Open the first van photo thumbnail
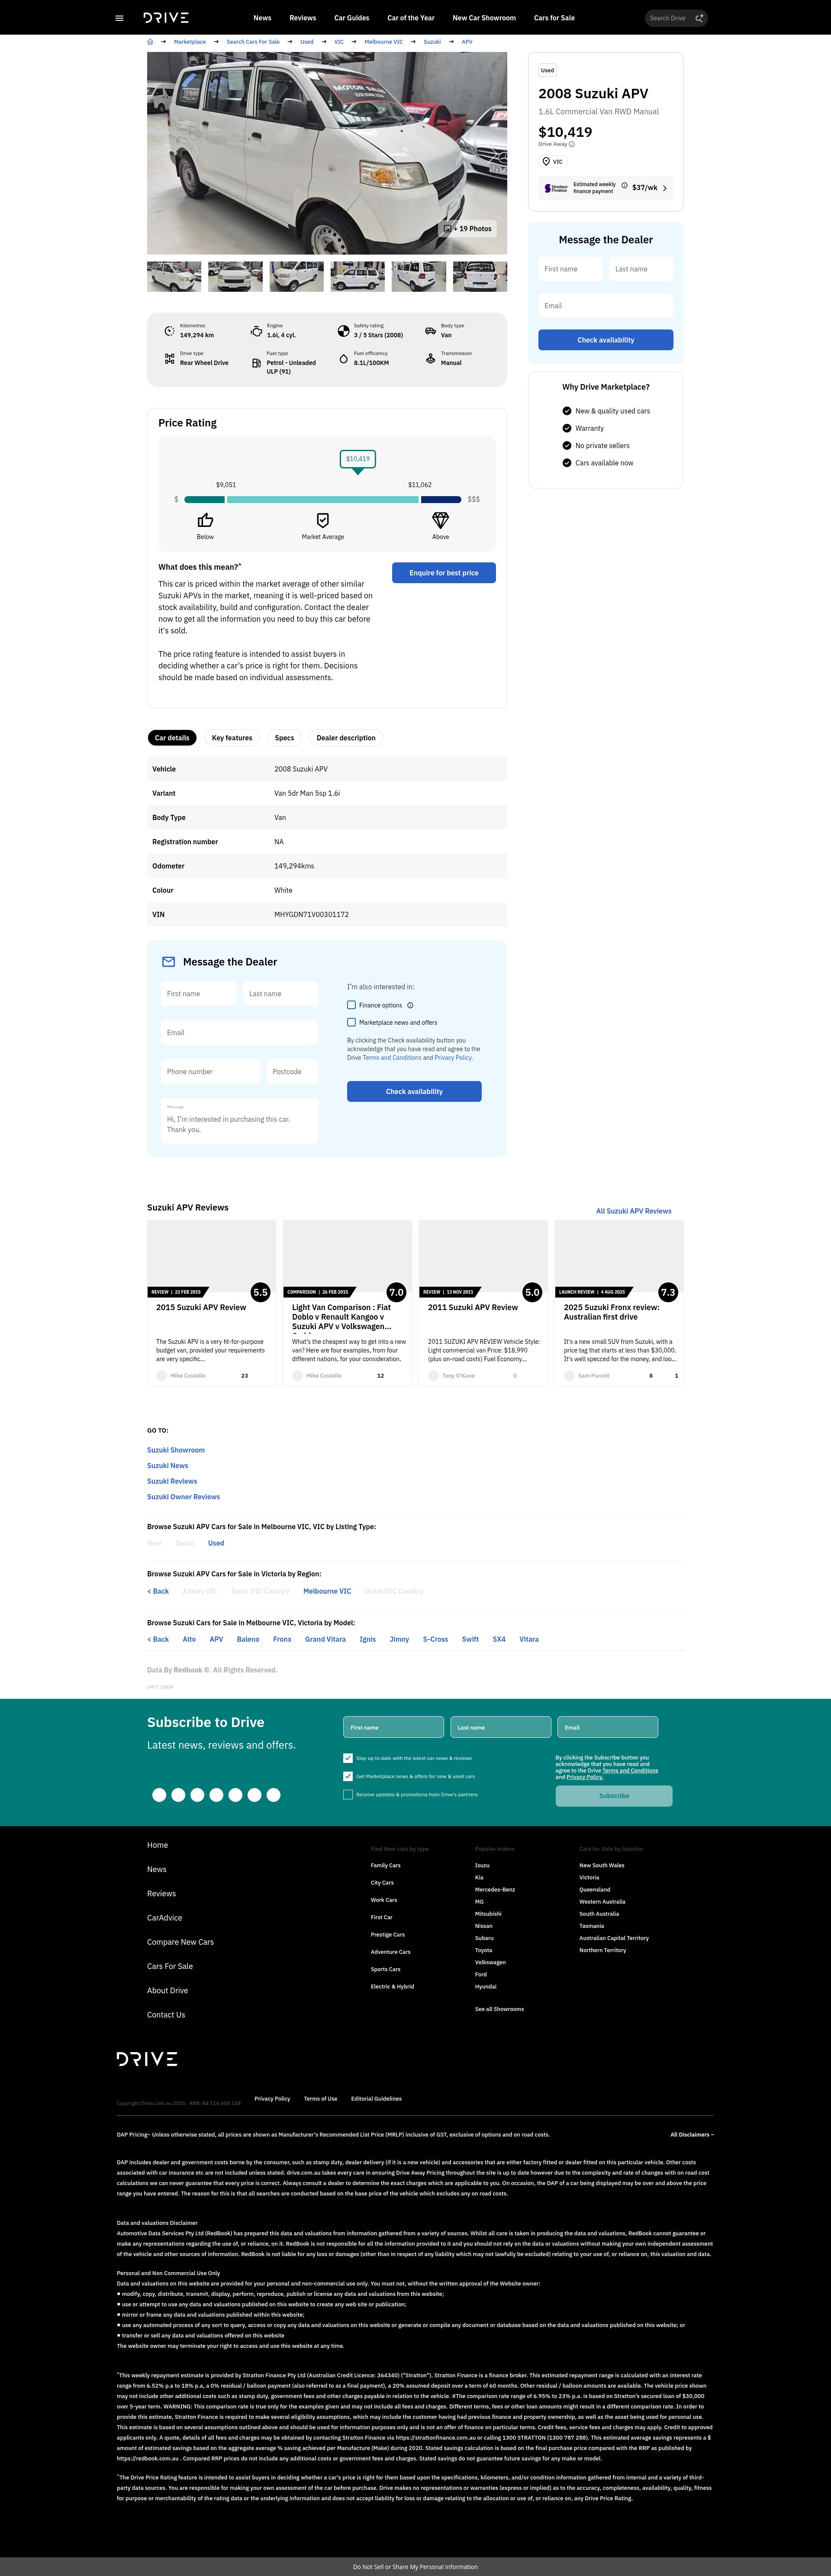 click(x=174, y=276)
